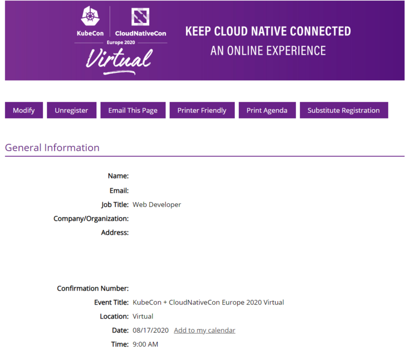Select the time value 9:00 AM
Viewport: 406px width, 356px height.
pos(145,344)
